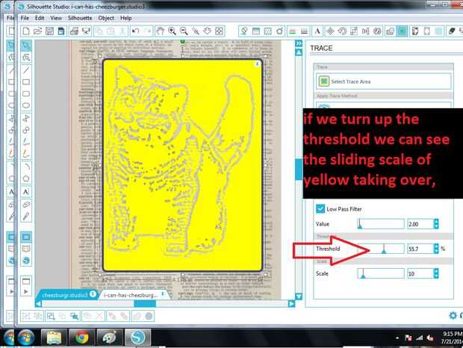The width and height of the screenshot is (463, 348).
Task: Click the Scale 10 input field
Action: pyautogui.click(x=420, y=273)
